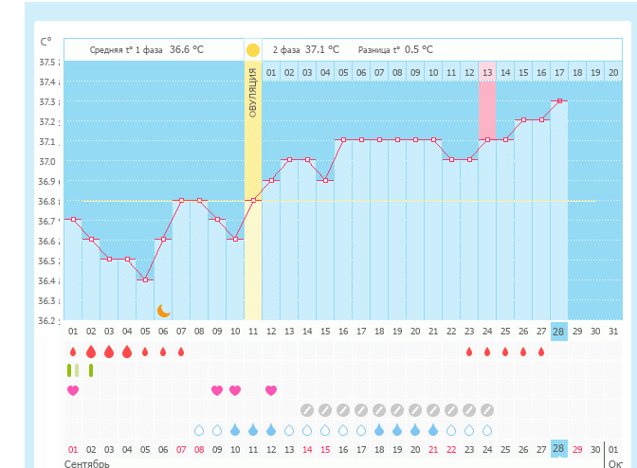
Task: Open the gray round icon on day 14
Action: pos(307,410)
